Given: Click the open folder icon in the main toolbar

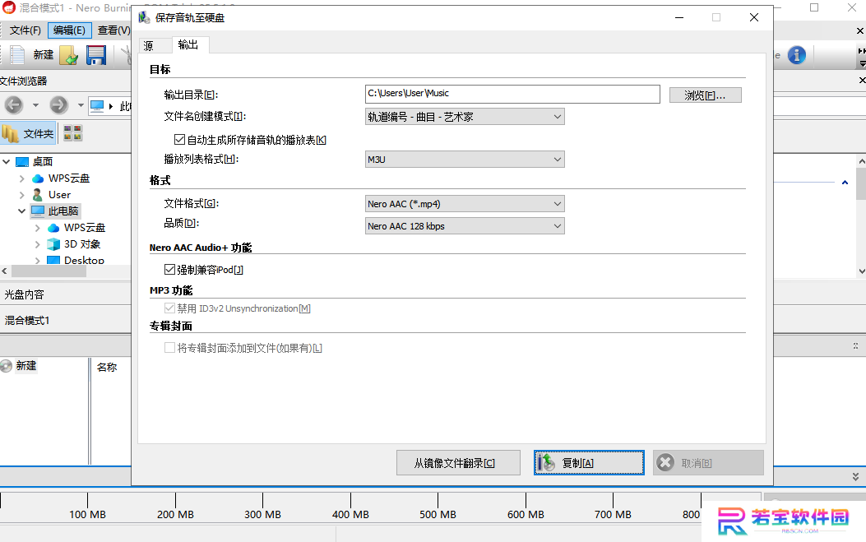Looking at the screenshot, I should 69,55.
